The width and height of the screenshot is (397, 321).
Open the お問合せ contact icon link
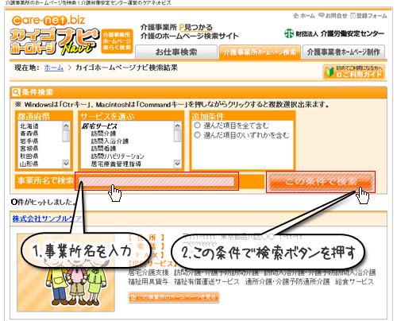pyautogui.click(x=333, y=16)
